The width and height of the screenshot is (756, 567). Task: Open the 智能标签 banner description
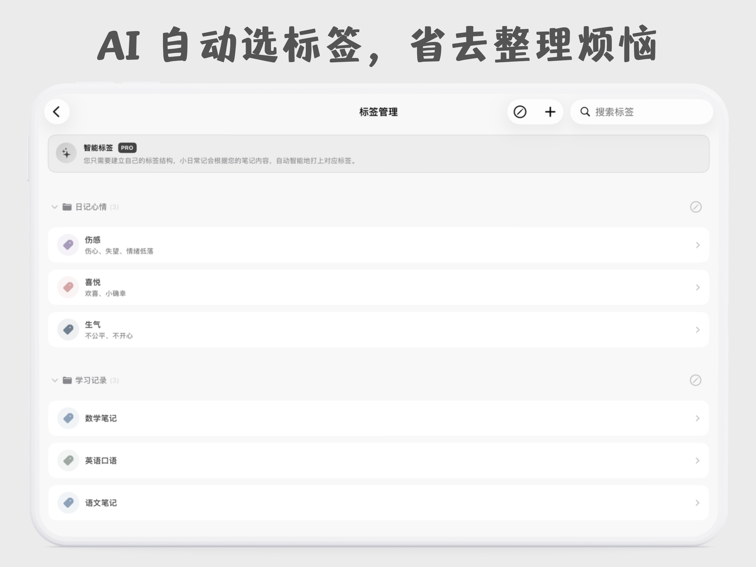click(x=220, y=161)
